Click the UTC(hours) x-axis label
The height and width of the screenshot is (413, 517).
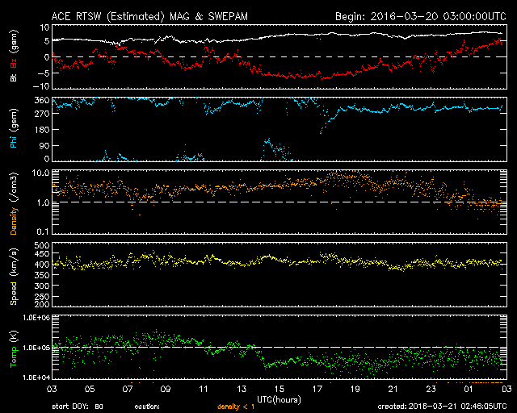[x=280, y=398]
